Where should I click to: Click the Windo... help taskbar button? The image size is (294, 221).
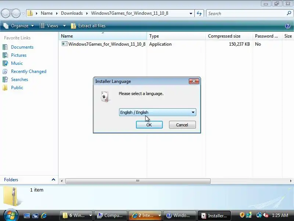coord(180,215)
